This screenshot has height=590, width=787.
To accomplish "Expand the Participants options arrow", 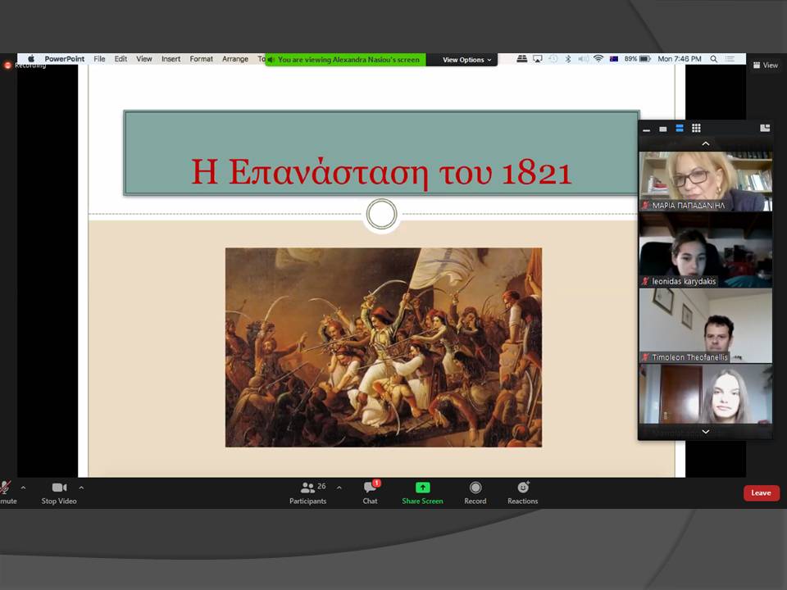I will 339,487.
